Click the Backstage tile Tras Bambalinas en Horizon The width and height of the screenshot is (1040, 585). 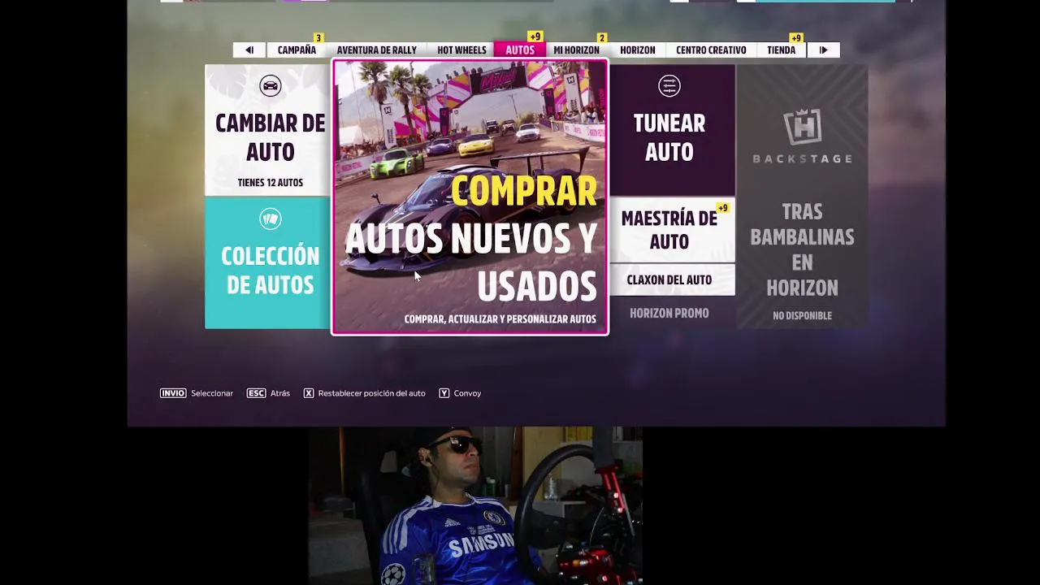pyautogui.click(x=802, y=197)
